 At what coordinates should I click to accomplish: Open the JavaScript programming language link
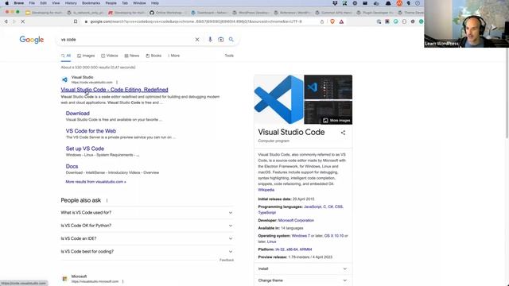click(313, 207)
